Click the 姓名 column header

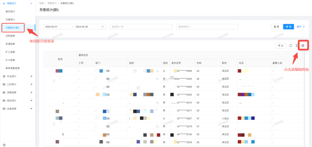tap(60, 59)
